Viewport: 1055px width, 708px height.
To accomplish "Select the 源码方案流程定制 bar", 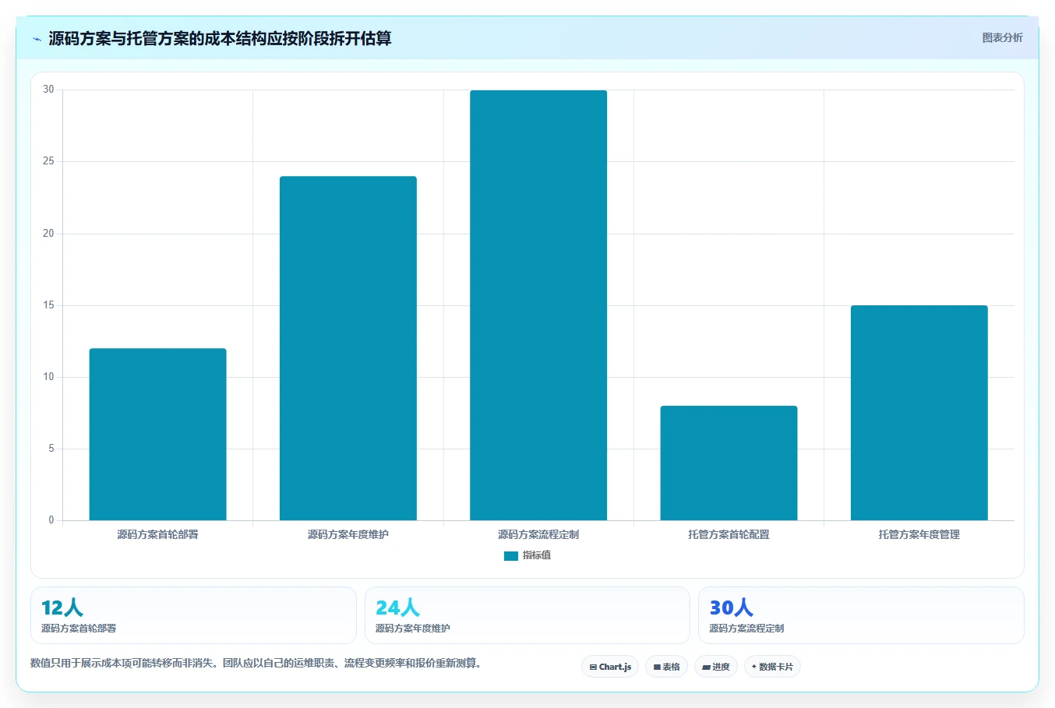I will pyautogui.click(x=538, y=305).
